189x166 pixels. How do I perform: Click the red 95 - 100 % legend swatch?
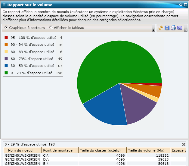coord(6,38)
